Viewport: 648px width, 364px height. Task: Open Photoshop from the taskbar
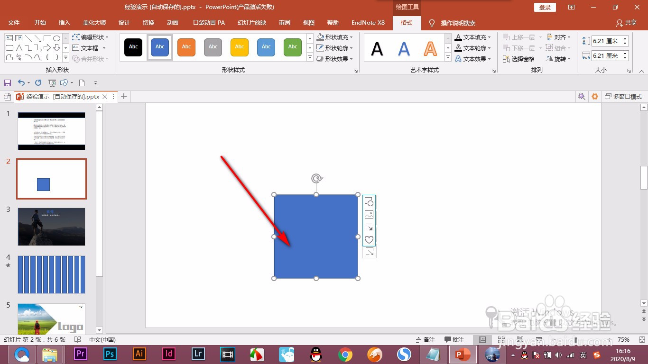point(110,354)
